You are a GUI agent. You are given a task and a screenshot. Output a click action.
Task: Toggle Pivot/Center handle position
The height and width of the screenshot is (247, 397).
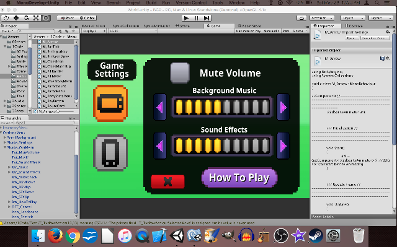click(67, 18)
